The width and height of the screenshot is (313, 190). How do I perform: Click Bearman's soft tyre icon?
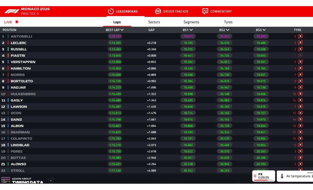300,132
